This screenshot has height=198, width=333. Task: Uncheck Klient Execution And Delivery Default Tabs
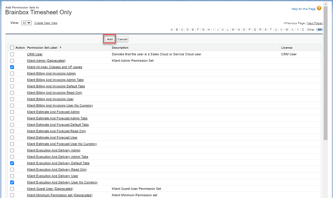(x=12, y=163)
